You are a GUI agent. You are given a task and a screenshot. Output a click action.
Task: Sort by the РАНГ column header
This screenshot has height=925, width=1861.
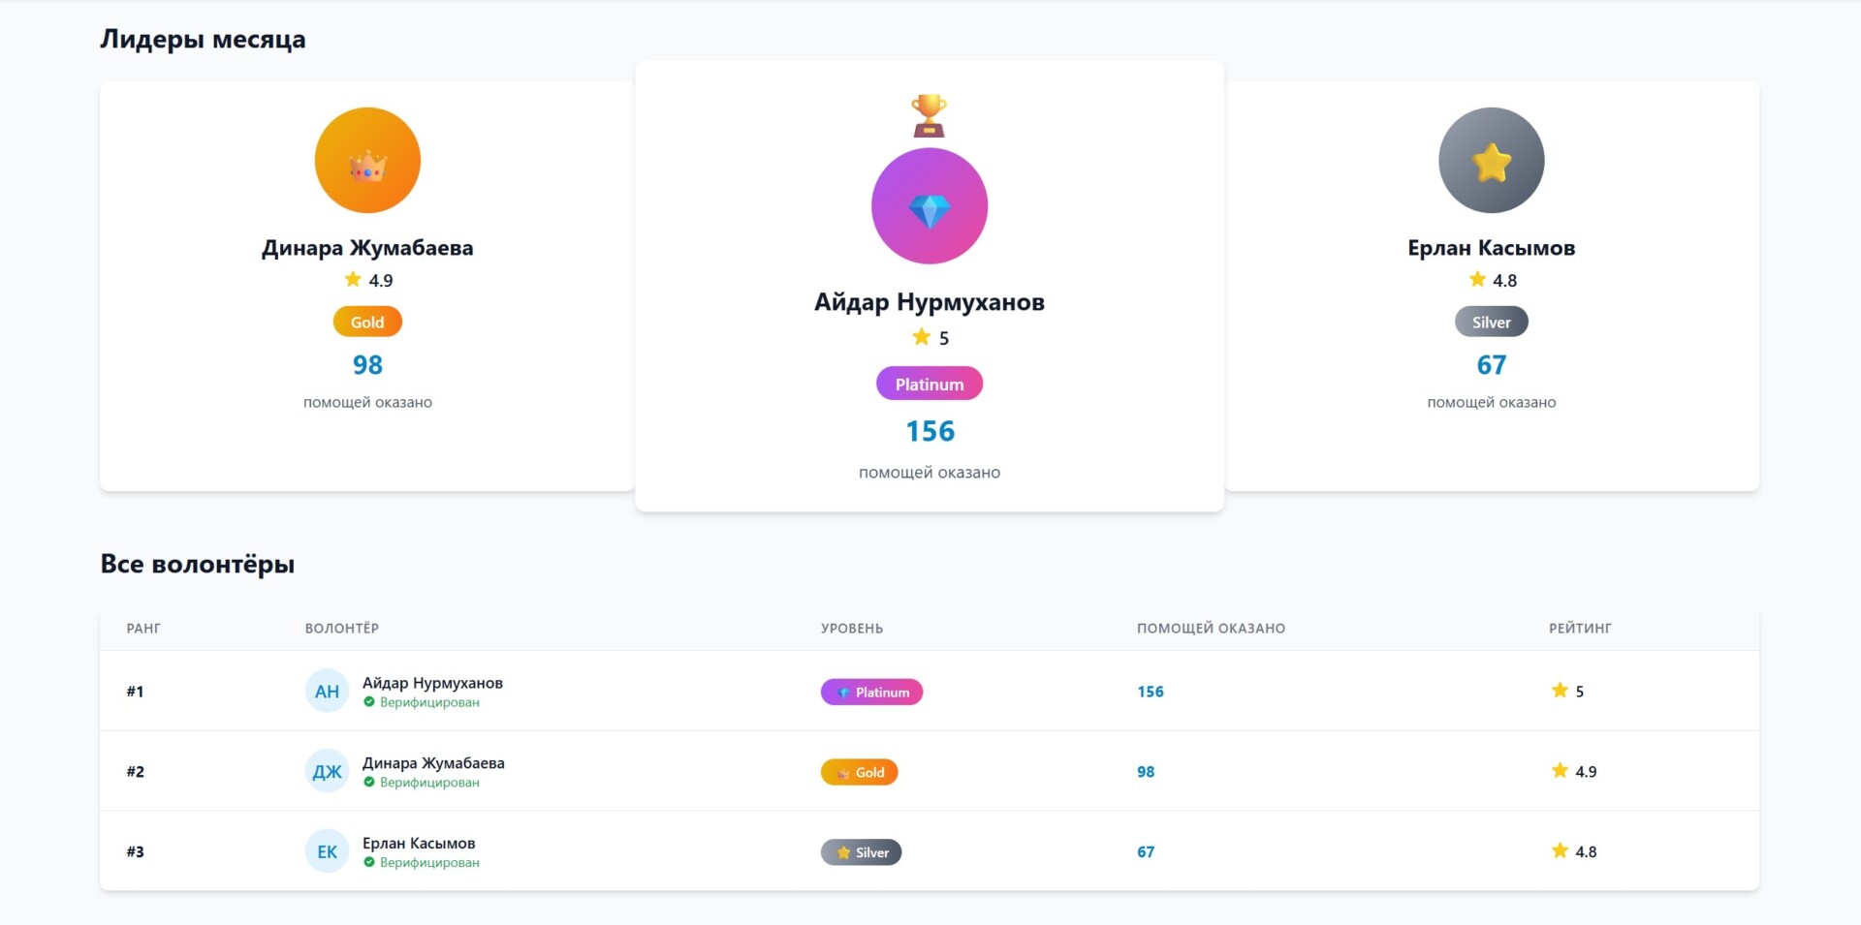pyautogui.click(x=143, y=629)
